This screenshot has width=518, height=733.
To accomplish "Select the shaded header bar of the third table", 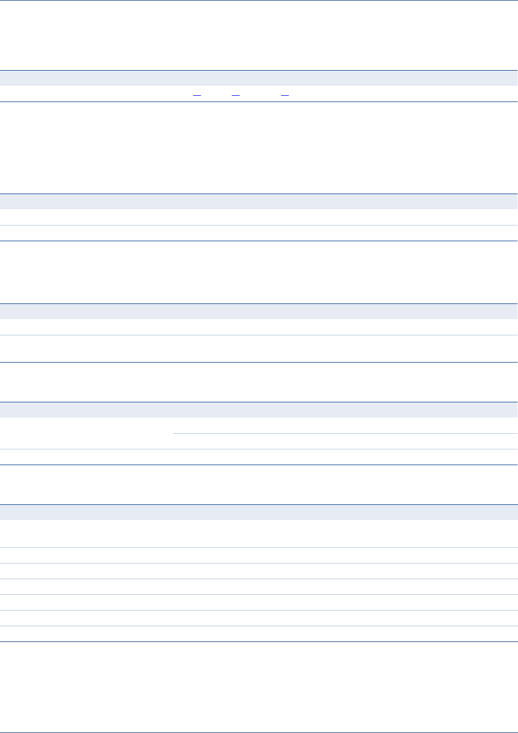I will pyautogui.click(x=259, y=312).
